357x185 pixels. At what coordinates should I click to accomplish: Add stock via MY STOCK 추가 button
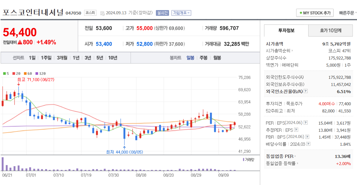[315, 13]
